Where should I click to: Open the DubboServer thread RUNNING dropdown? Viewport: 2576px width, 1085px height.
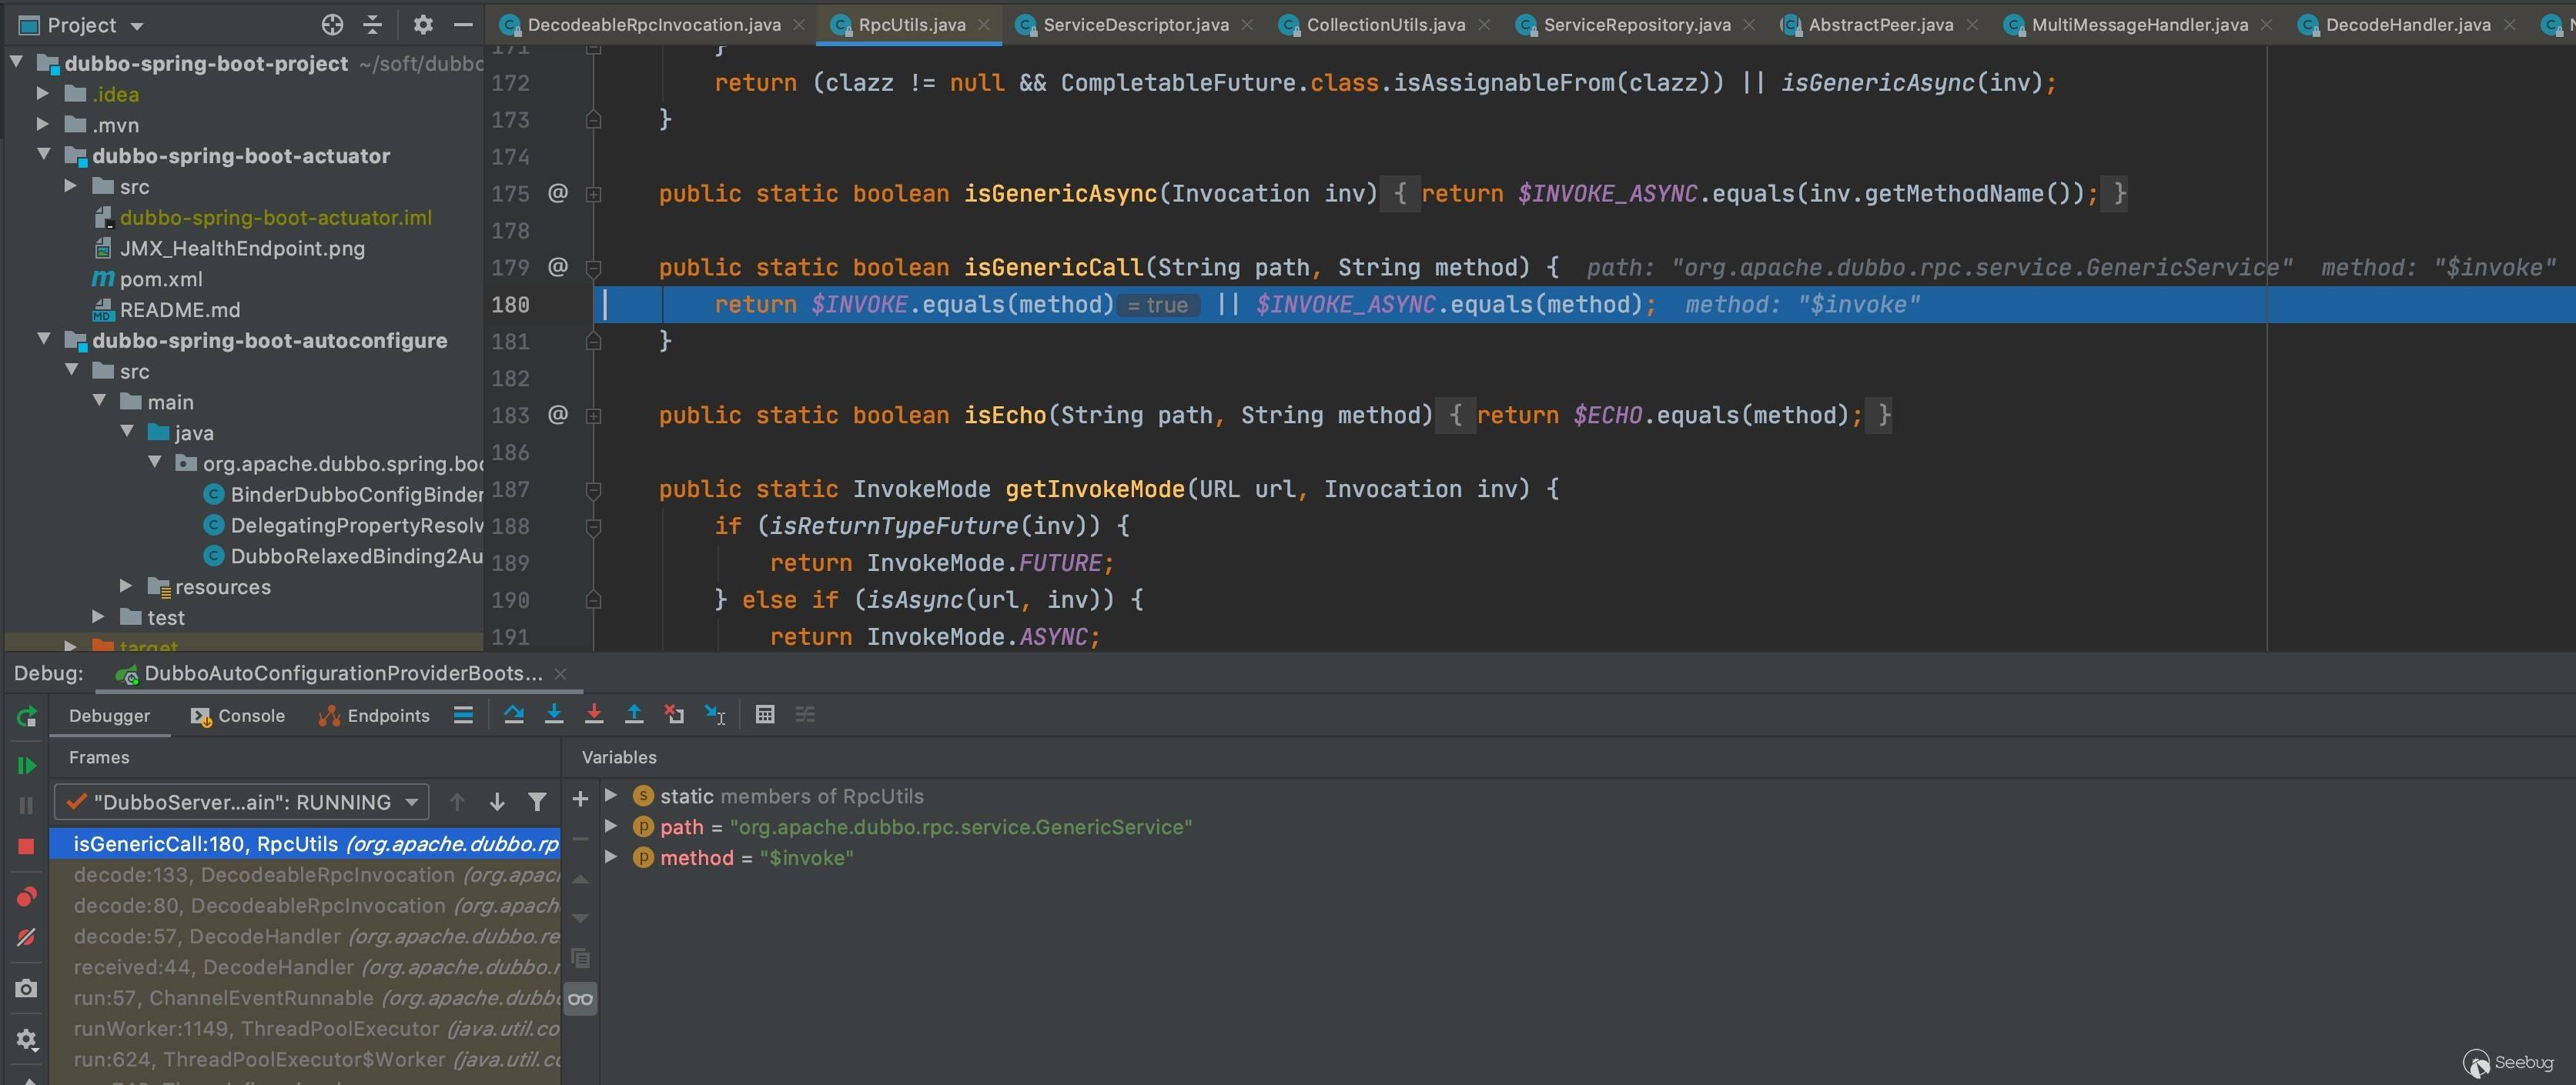click(242, 801)
